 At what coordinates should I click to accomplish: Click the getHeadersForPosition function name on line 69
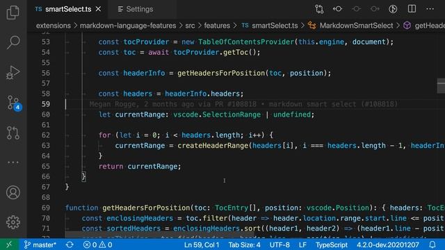click(146, 208)
